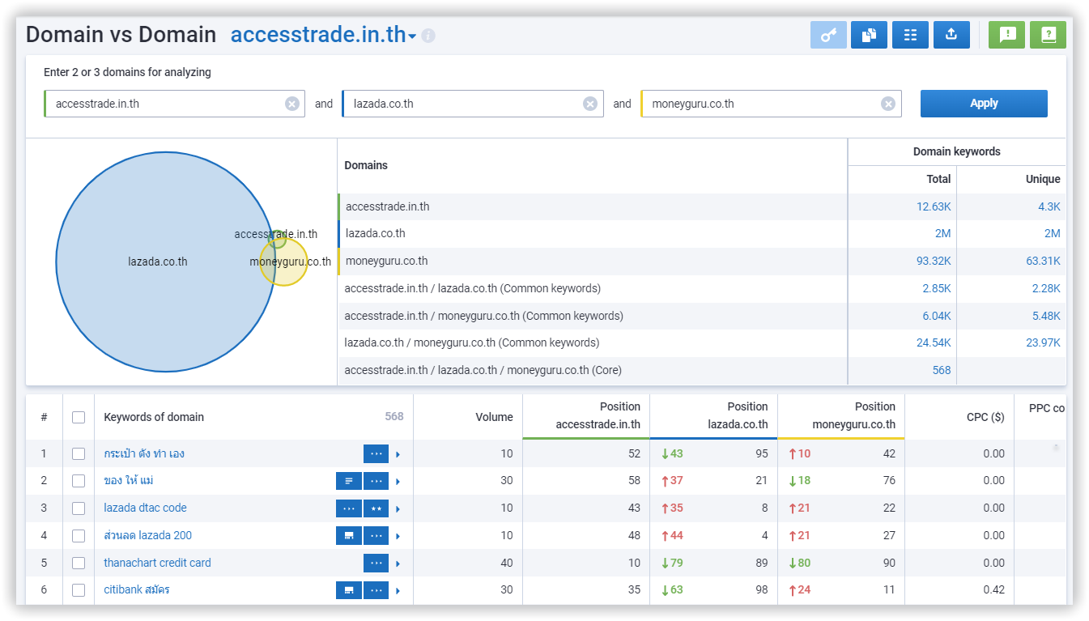Clear the lazada.co.th domain field
This screenshot has width=1089, height=621.
[590, 104]
